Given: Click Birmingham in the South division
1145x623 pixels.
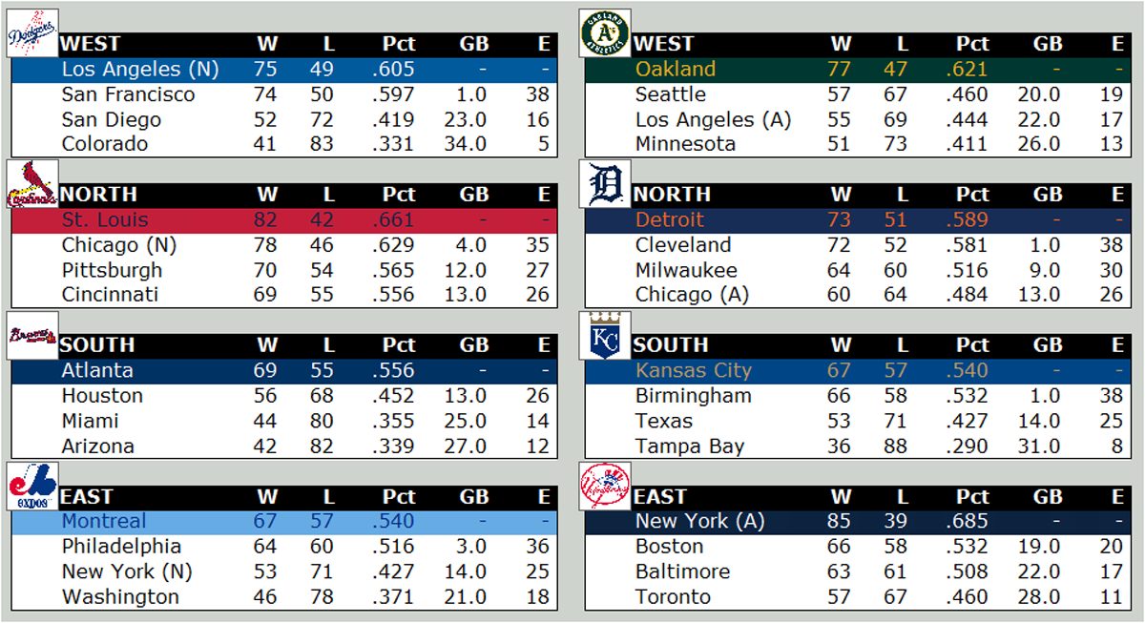Looking at the screenshot, I should [x=693, y=396].
